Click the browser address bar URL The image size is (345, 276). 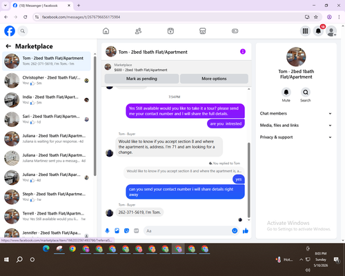(81, 17)
